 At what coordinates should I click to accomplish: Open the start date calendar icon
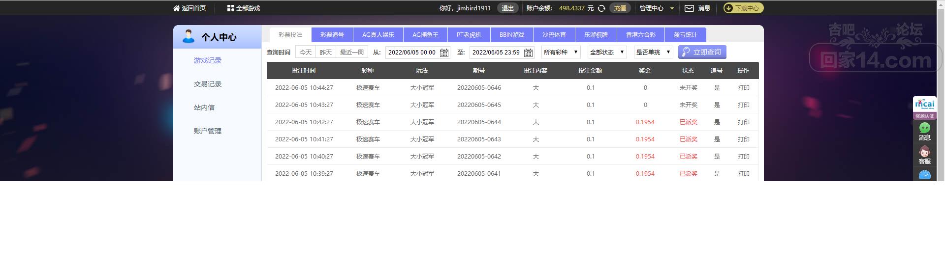point(444,53)
